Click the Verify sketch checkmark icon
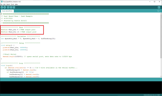The width and height of the screenshot is (162, 96). click(x=2, y=7)
